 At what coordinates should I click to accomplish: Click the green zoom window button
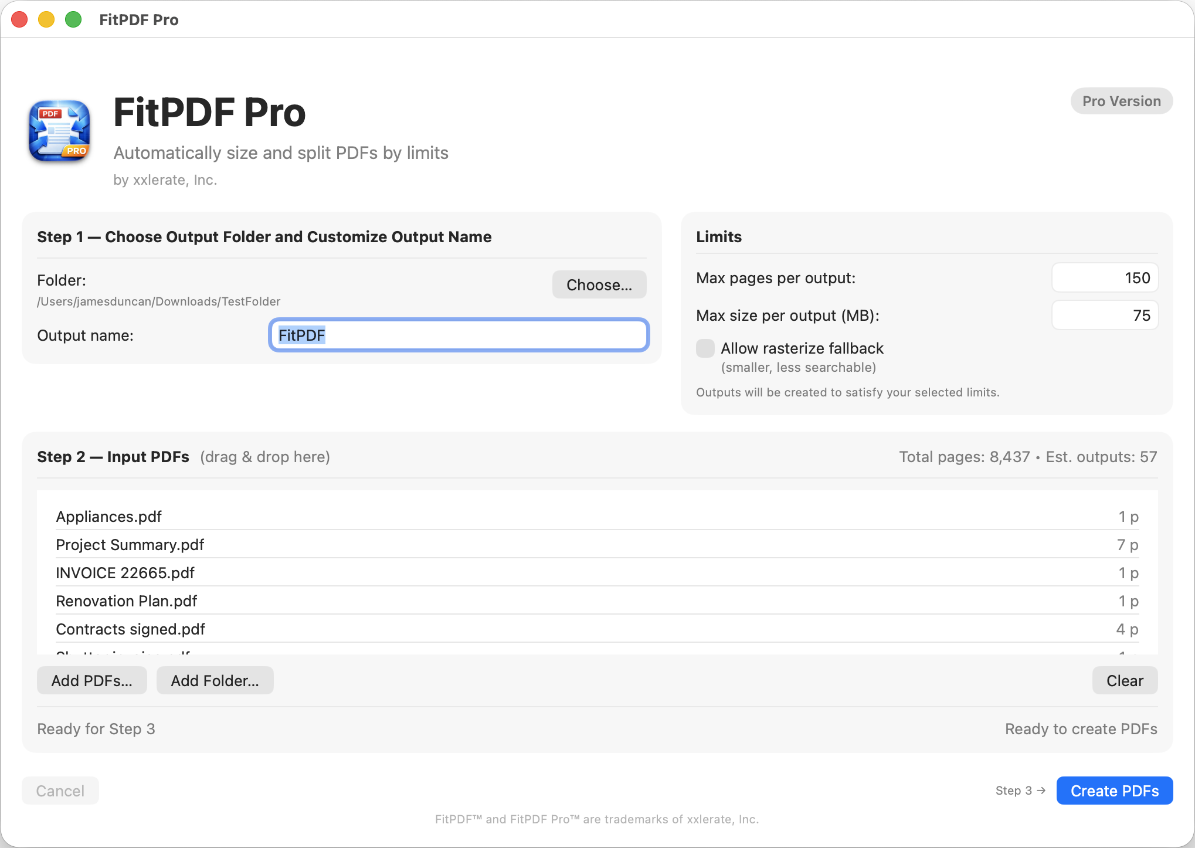[x=73, y=20]
